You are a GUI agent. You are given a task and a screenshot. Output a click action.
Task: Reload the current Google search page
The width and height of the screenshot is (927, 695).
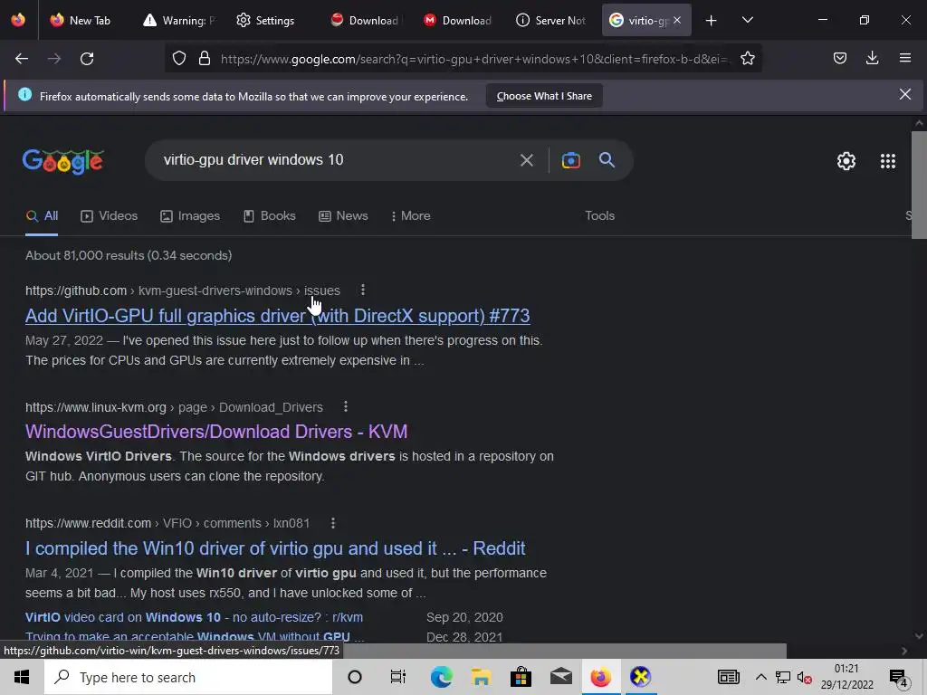pos(87,59)
